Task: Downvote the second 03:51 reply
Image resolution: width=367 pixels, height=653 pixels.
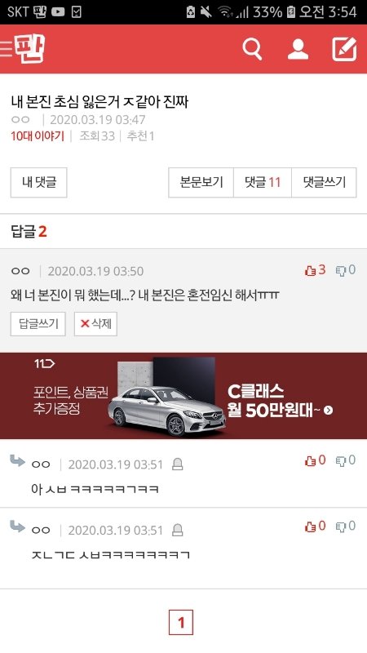Action: click(x=346, y=526)
